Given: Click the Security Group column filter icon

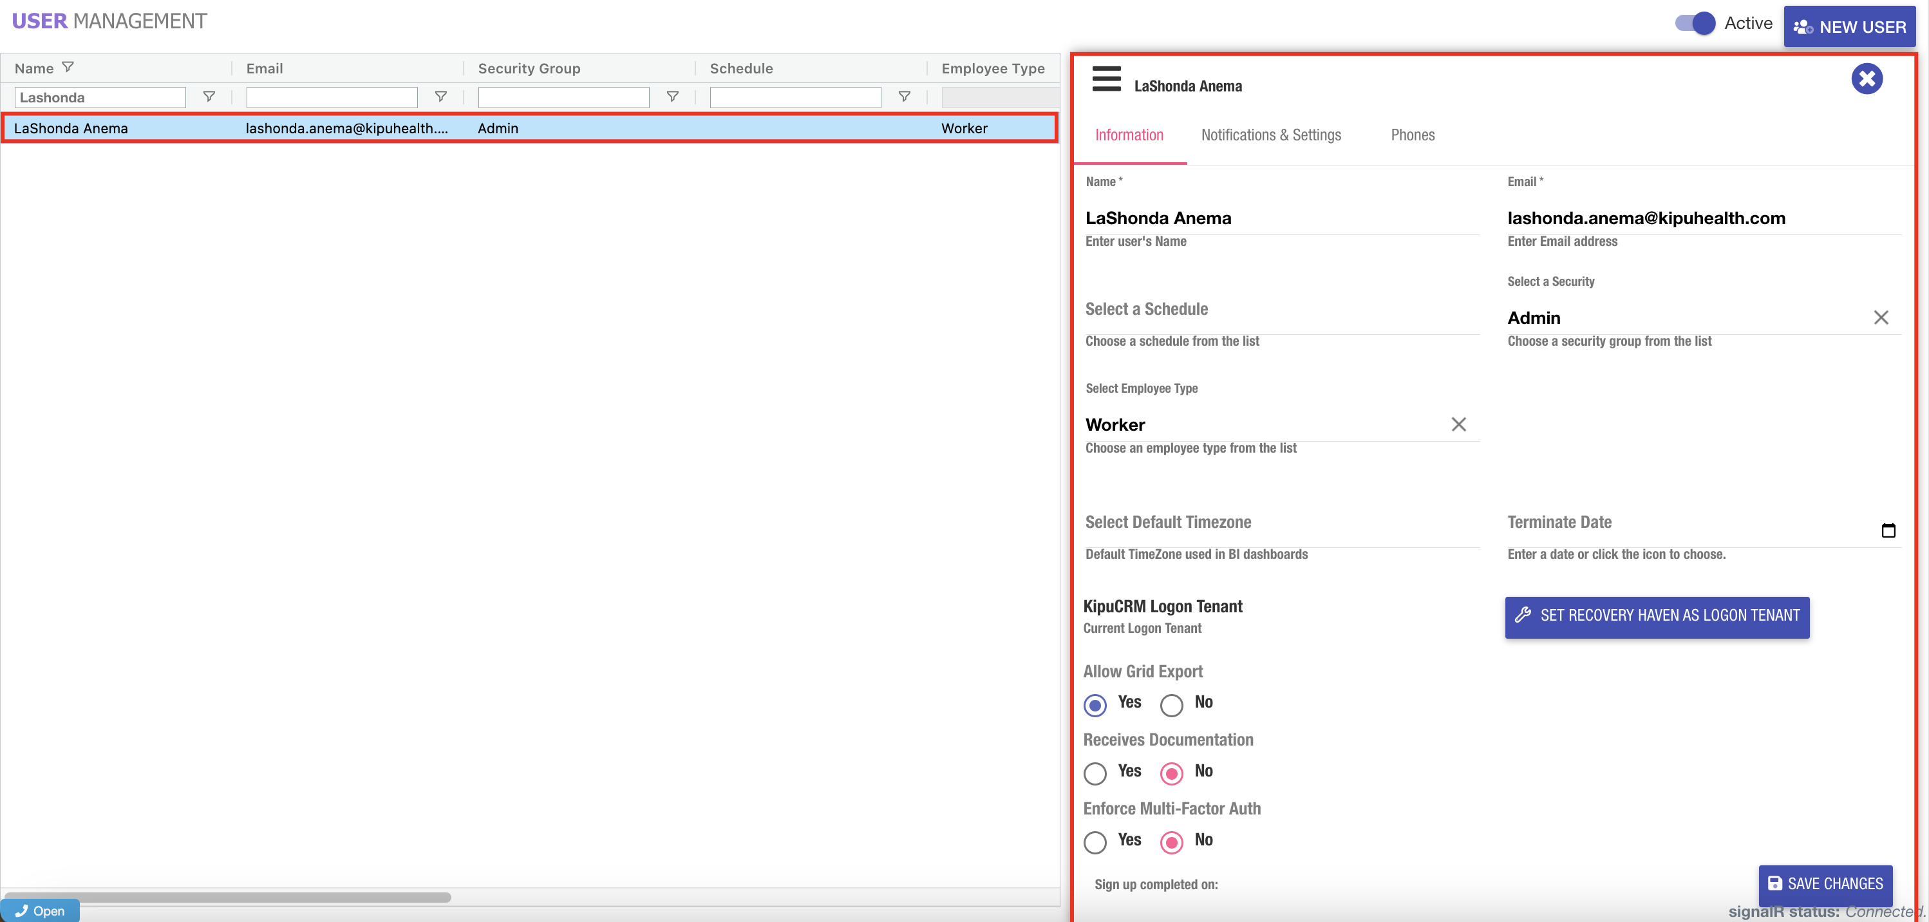Looking at the screenshot, I should pyautogui.click(x=672, y=97).
